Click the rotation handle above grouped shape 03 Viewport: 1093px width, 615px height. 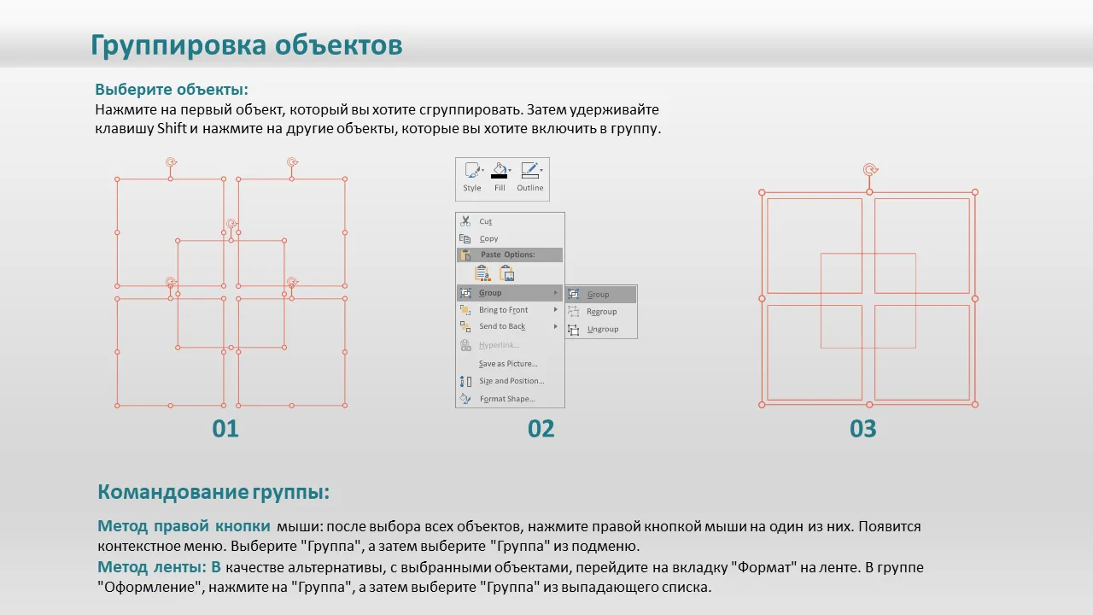pyautogui.click(x=869, y=170)
